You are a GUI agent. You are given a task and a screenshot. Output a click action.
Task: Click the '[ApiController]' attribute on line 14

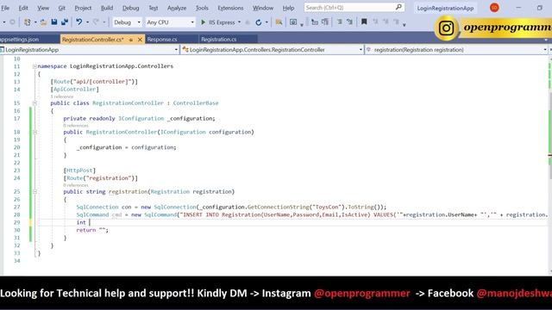click(75, 90)
